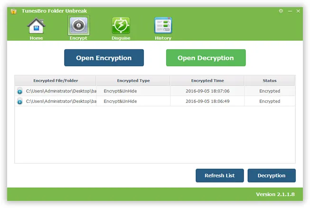
Task: Click the Open Encryption button
Action: coord(104,58)
